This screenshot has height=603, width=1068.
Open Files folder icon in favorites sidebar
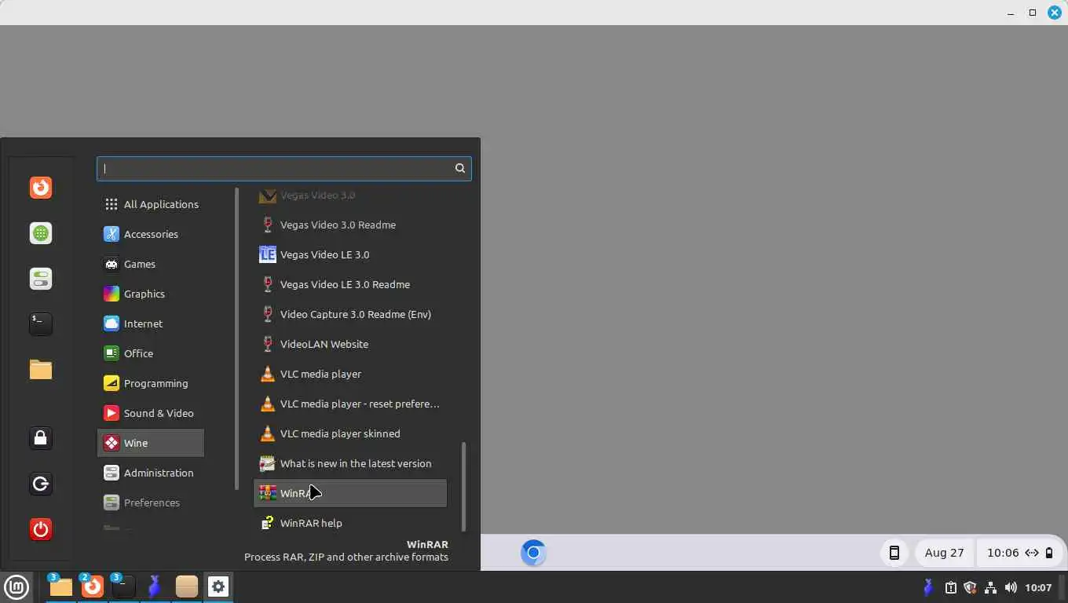tap(41, 369)
